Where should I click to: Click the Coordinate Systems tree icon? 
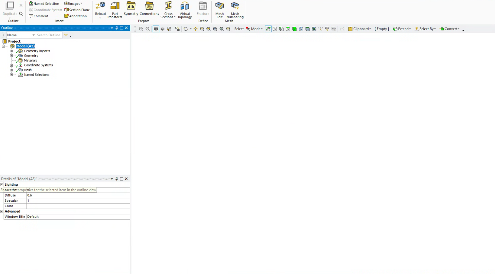tap(20, 65)
